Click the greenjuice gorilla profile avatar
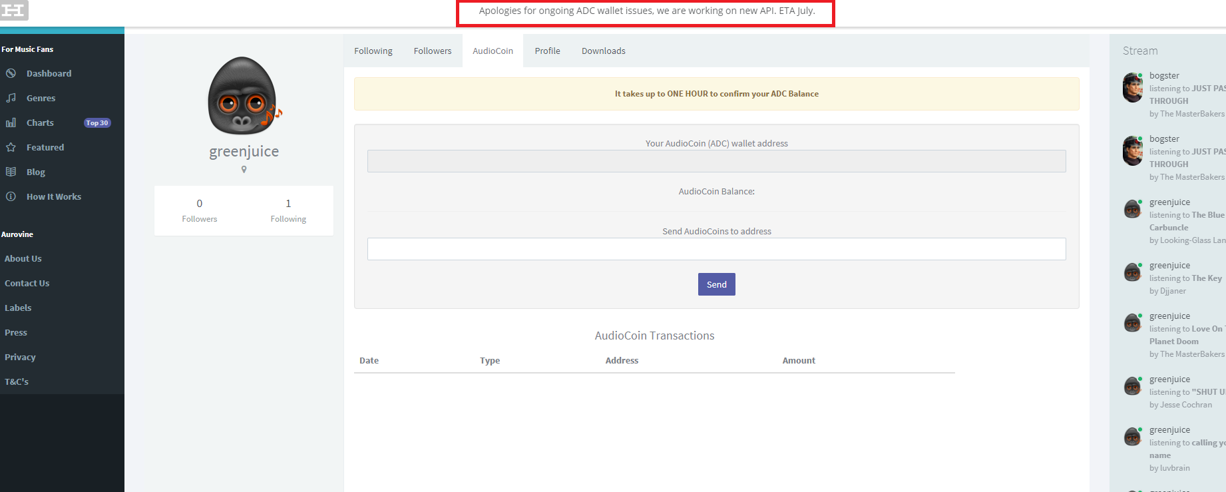The height and width of the screenshot is (492, 1226). [x=244, y=96]
